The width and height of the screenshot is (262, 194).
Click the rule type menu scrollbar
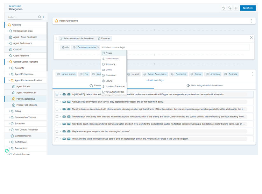coord(127,66)
